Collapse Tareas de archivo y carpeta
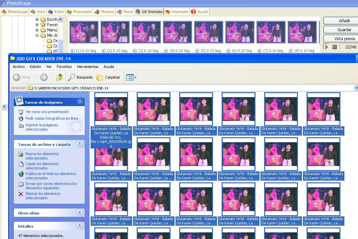 80,144
